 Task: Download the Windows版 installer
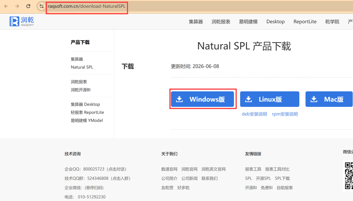pyautogui.click(x=202, y=99)
